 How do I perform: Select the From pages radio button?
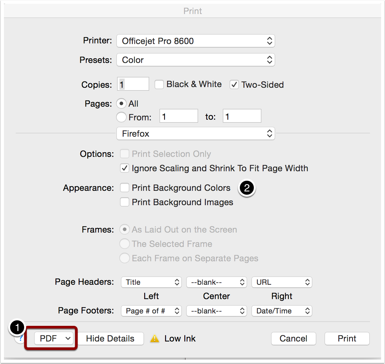coord(121,117)
